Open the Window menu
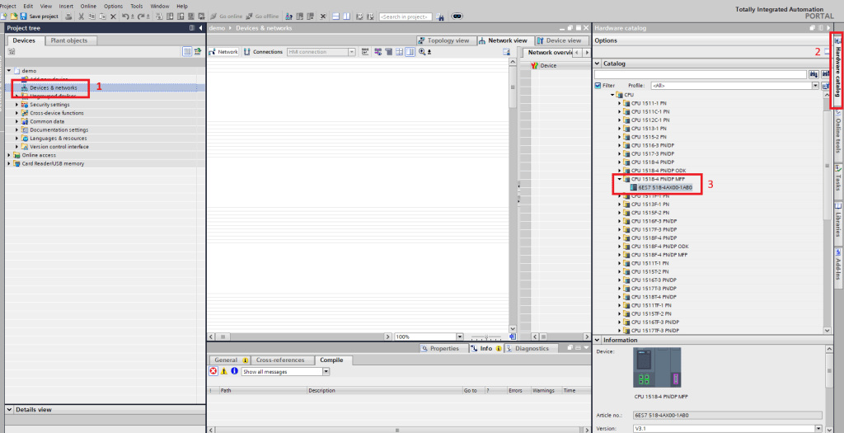 point(159,6)
